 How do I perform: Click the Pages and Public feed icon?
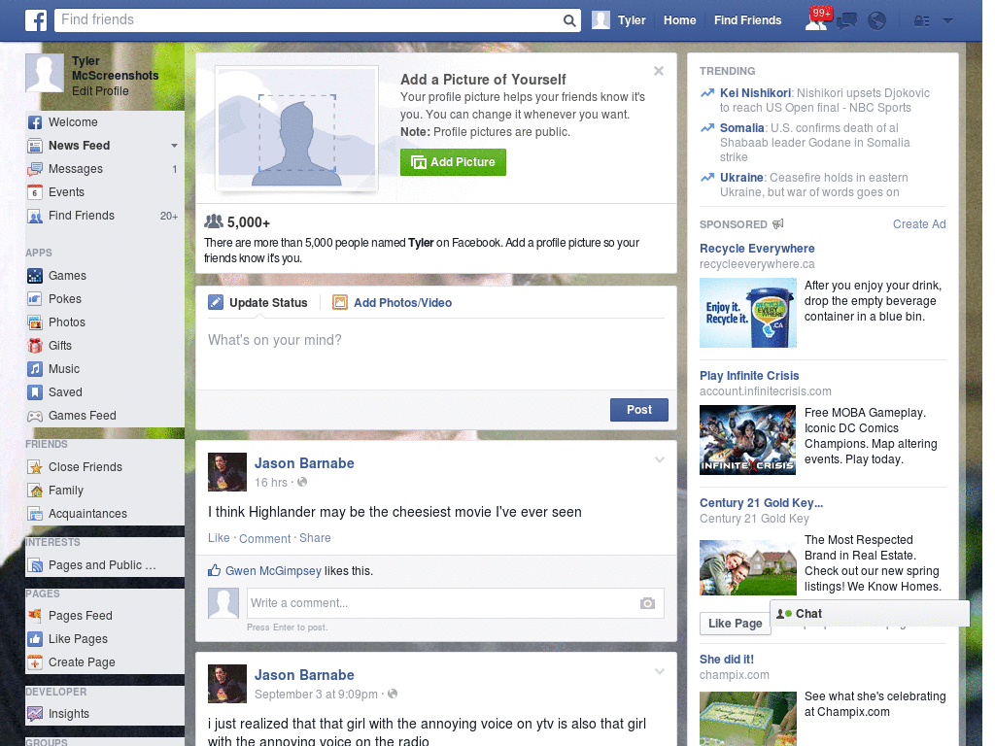pyautogui.click(x=35, y=565)
